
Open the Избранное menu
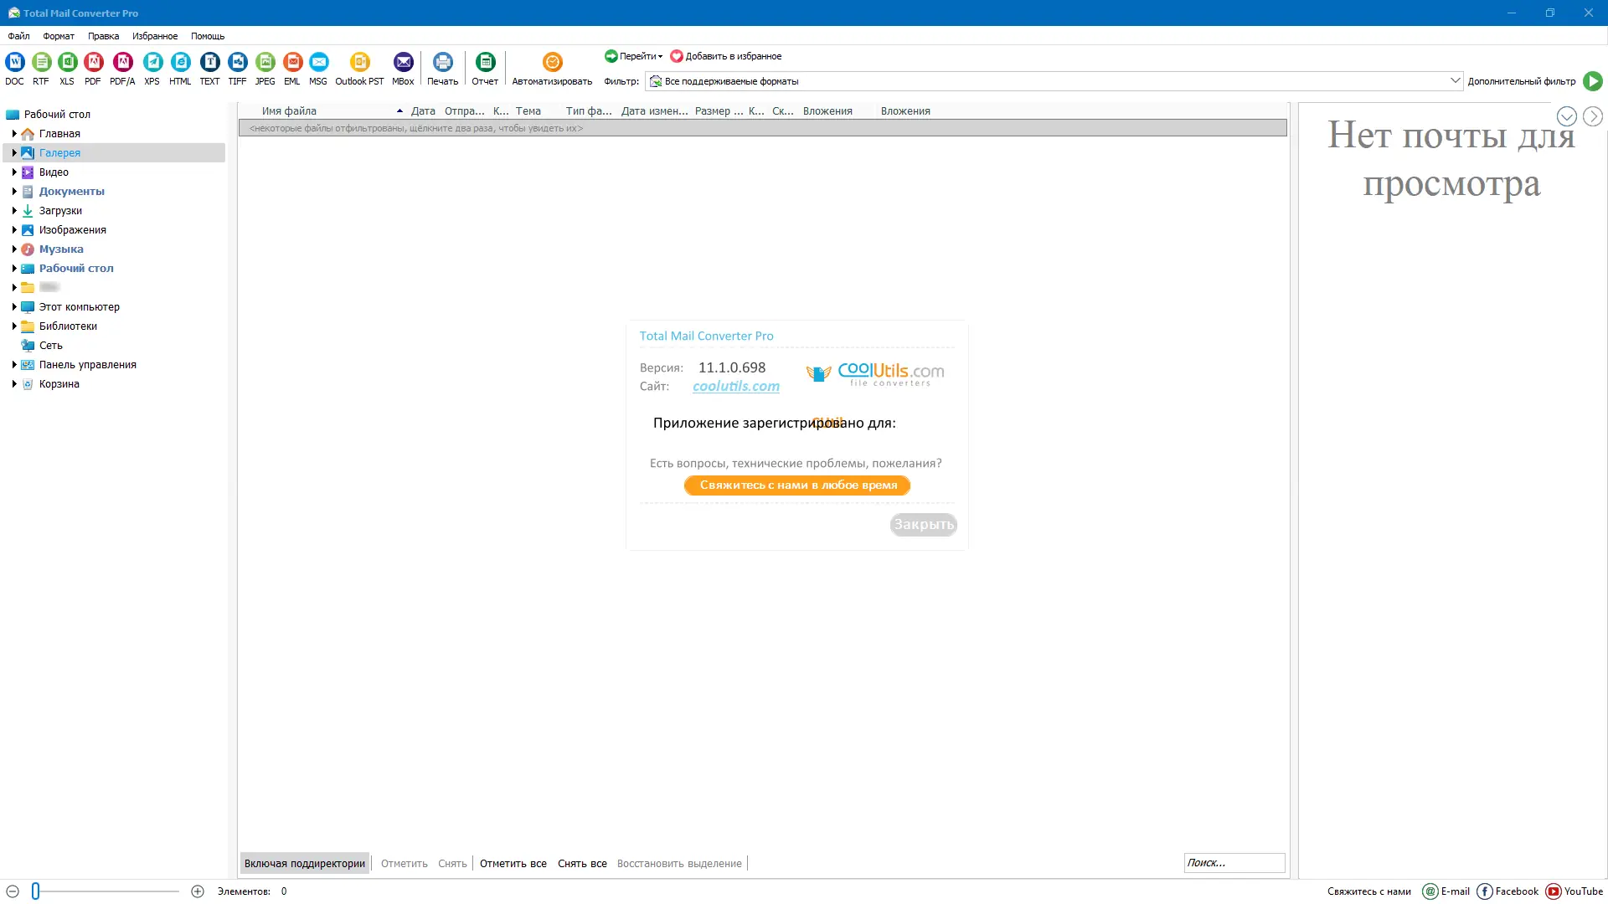pos(155,36)
